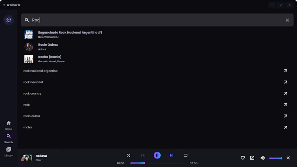This screenshot has height=167, width=297.
Task: Select suggestion "rocha"
Action: click(x=27, y=127)
